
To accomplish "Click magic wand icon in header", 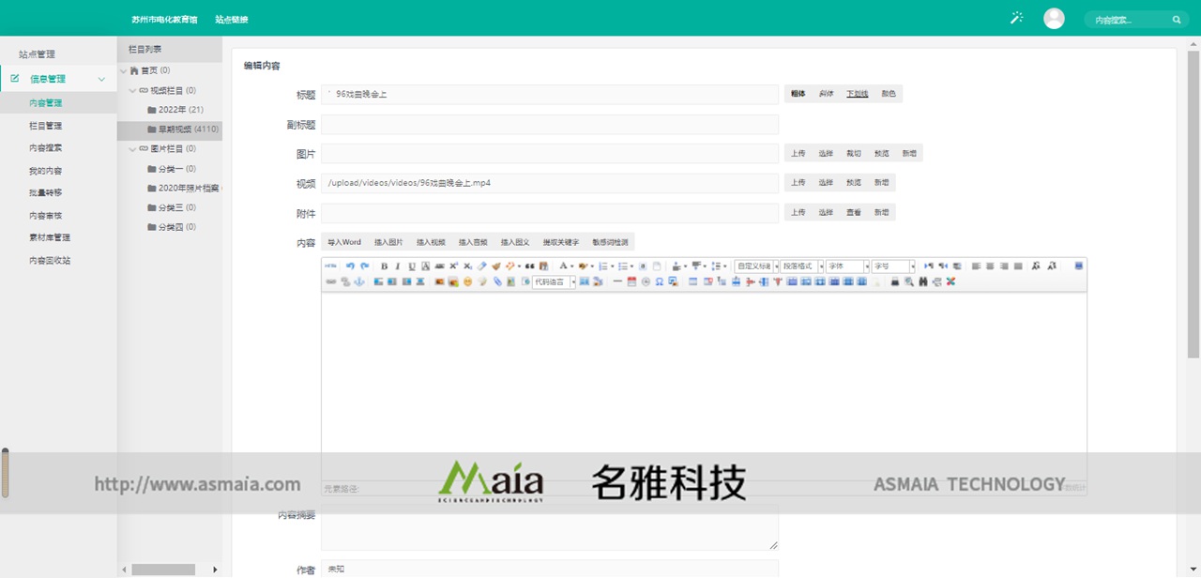I will 1016,18.
